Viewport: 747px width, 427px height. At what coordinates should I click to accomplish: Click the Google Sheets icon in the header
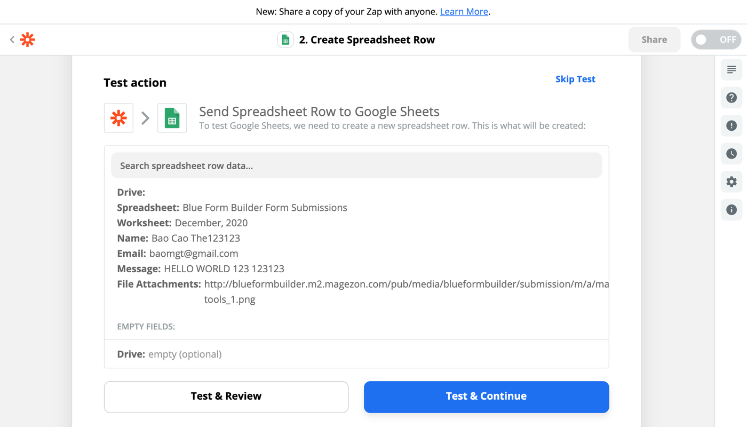pyautogui.click(x=285, y=39)
